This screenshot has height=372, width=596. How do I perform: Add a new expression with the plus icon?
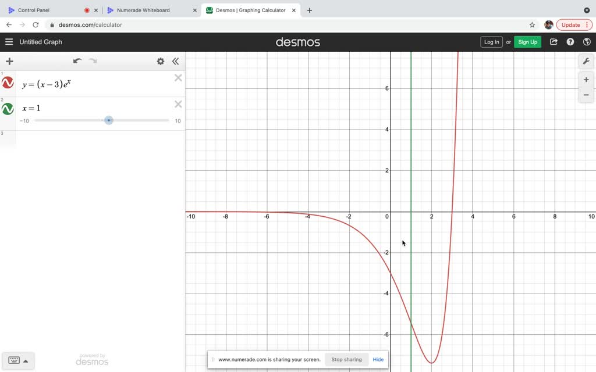click(9, 61)
